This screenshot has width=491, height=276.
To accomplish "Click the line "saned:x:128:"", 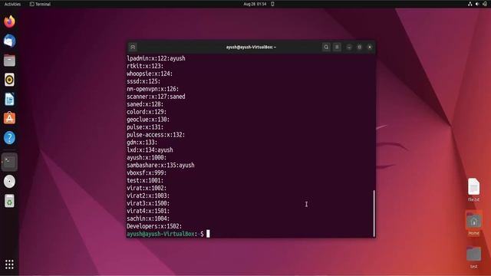I will [145, 104].
